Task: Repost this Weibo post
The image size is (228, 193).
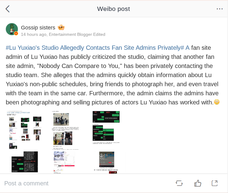Action: point(179,183)
